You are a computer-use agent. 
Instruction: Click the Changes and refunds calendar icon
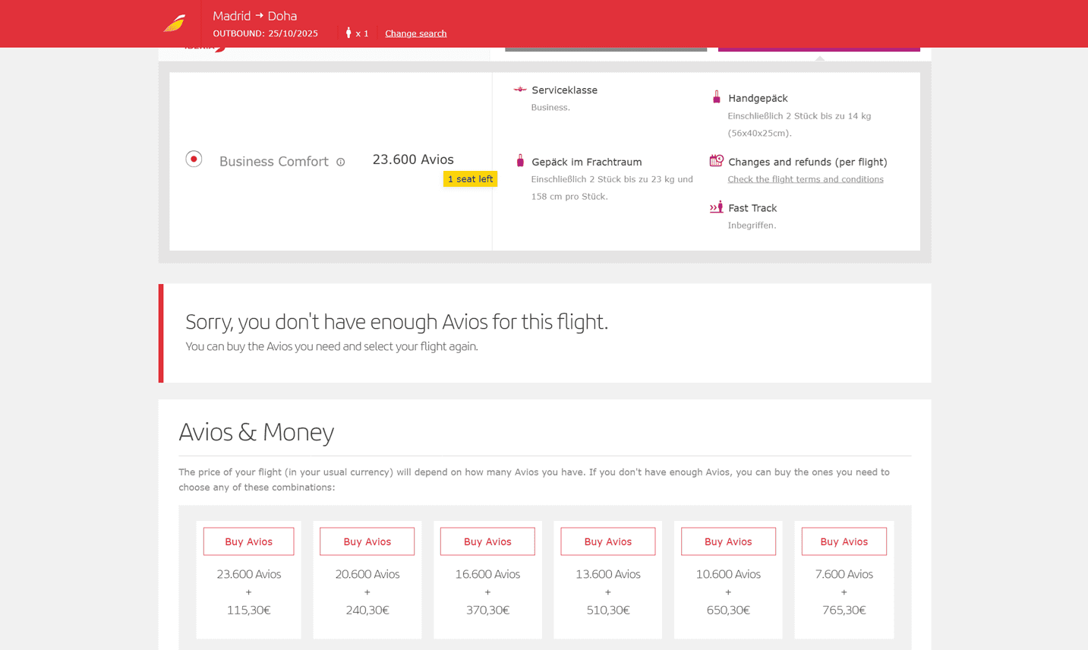[716, 161]
